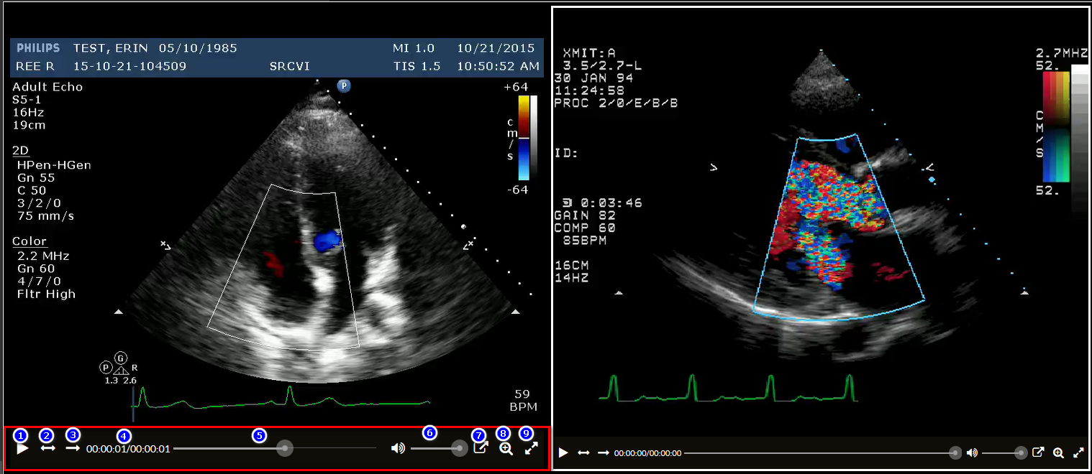
Task: Open left video in pop-out window
Action: click(x=481, y=449)
